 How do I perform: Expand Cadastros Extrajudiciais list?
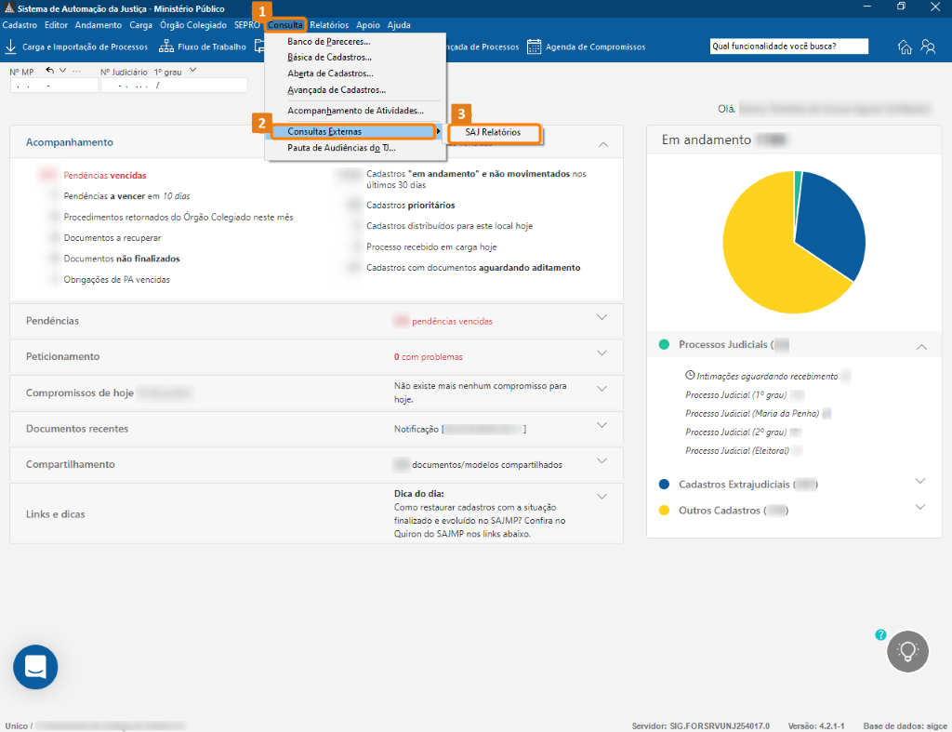[x=919, y=481]
